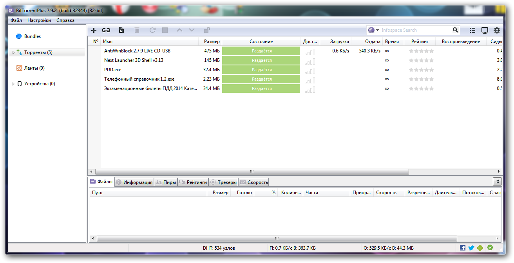
Task: Sort torrents by Размер column header
Action: point(212,41)
